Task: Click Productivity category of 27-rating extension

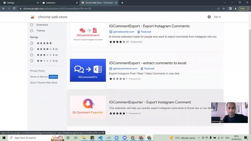Action: (x=136, y=42)
